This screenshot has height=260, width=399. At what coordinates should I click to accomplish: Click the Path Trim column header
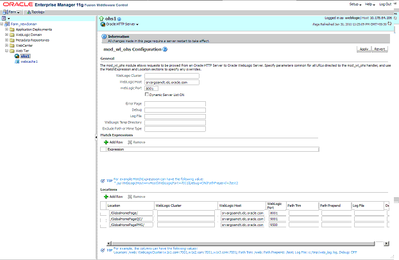point(302,206)
